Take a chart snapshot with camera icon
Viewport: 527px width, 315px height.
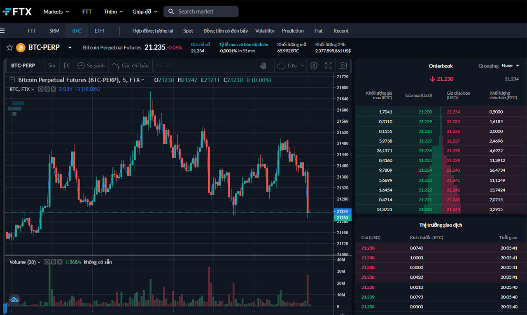(343, 65)
